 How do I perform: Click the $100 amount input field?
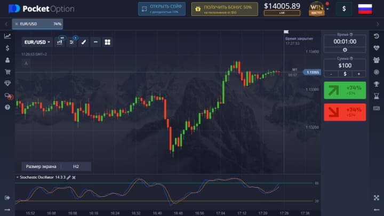click(x=345, y=65)
